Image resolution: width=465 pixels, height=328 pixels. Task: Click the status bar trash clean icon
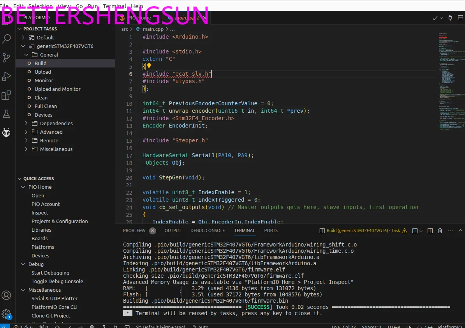(x=92, y=326)
